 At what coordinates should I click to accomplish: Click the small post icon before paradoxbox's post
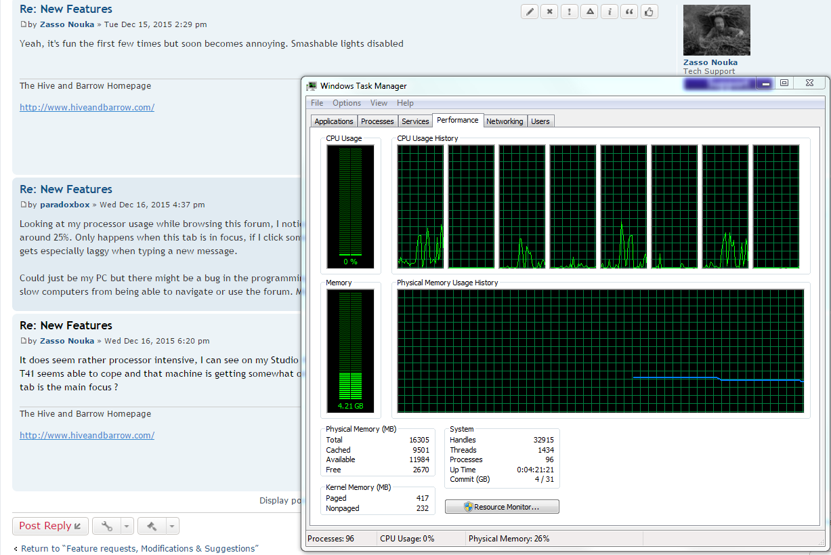coord(23,205)
